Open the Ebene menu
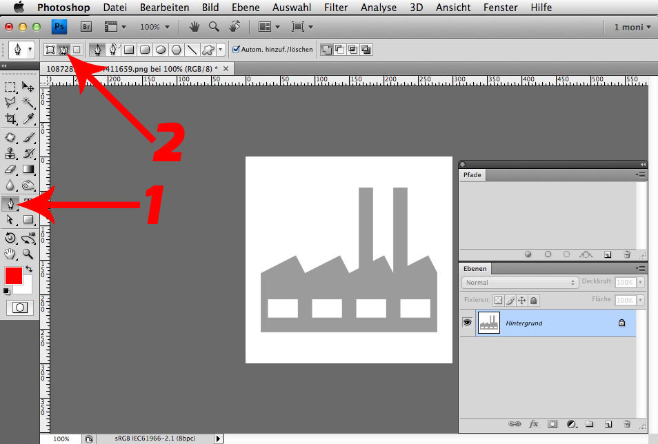This screenshot has height=444, width=658. tap(246, 7)
